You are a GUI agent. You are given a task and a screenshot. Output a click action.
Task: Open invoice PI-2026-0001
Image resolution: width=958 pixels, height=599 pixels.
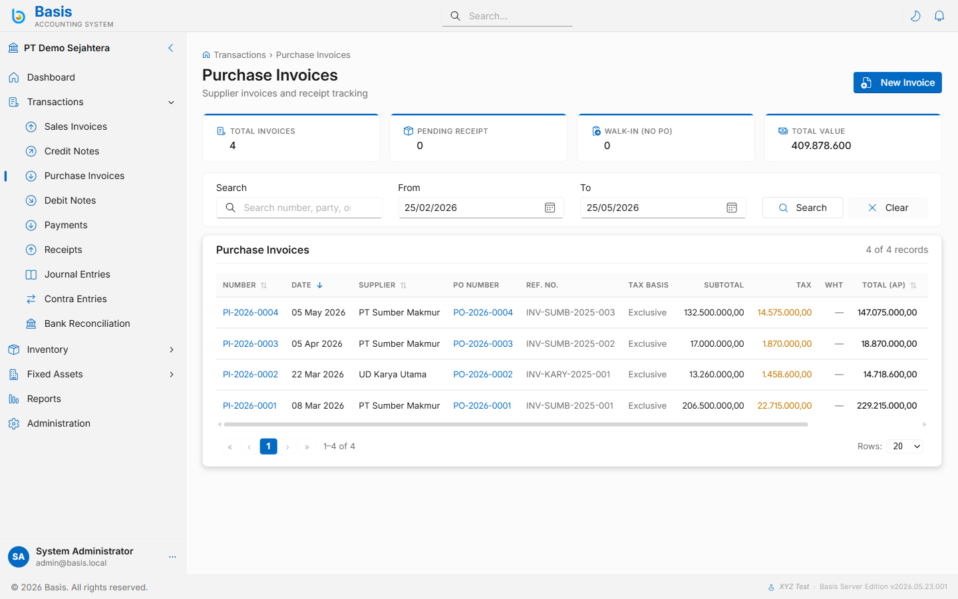pos(249,405)
